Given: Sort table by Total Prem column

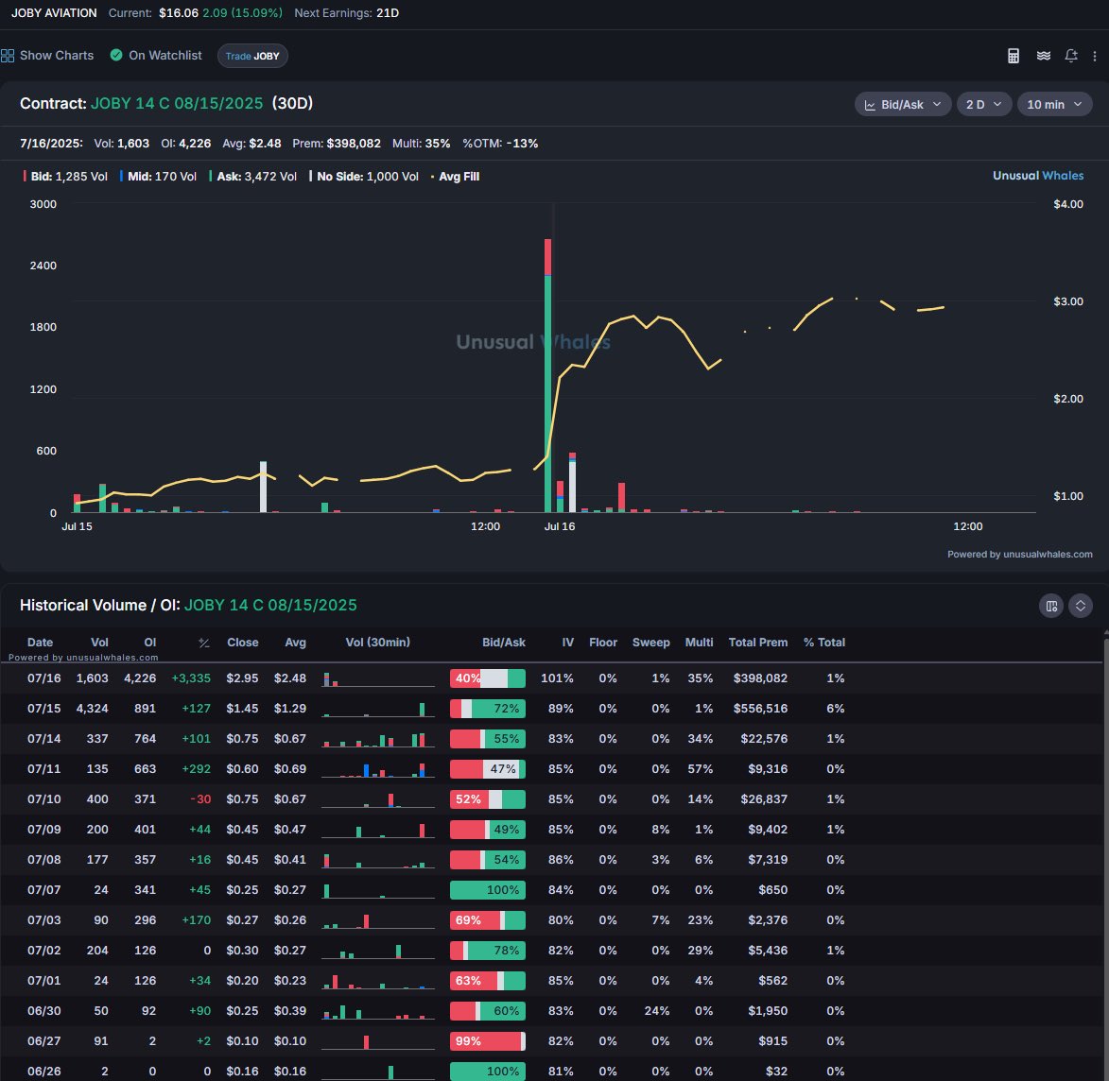Looking at the screenshot, I should pos(757,642).
